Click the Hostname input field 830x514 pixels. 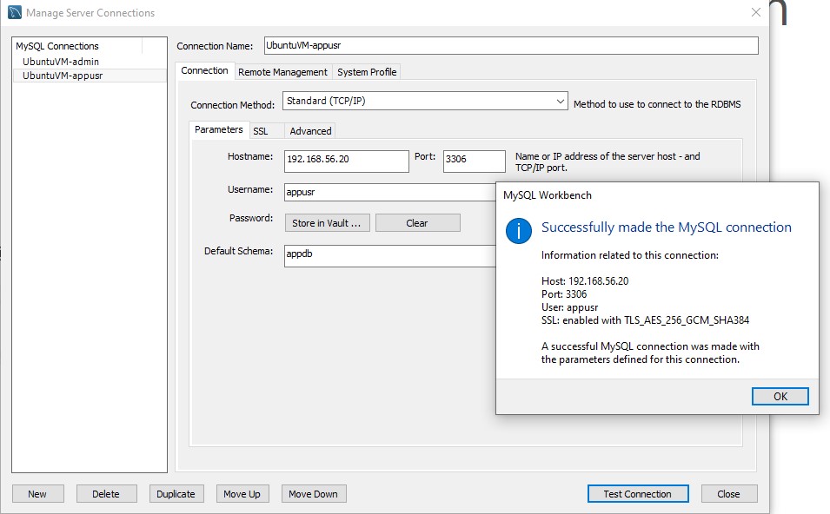click(x=346, y=161)
